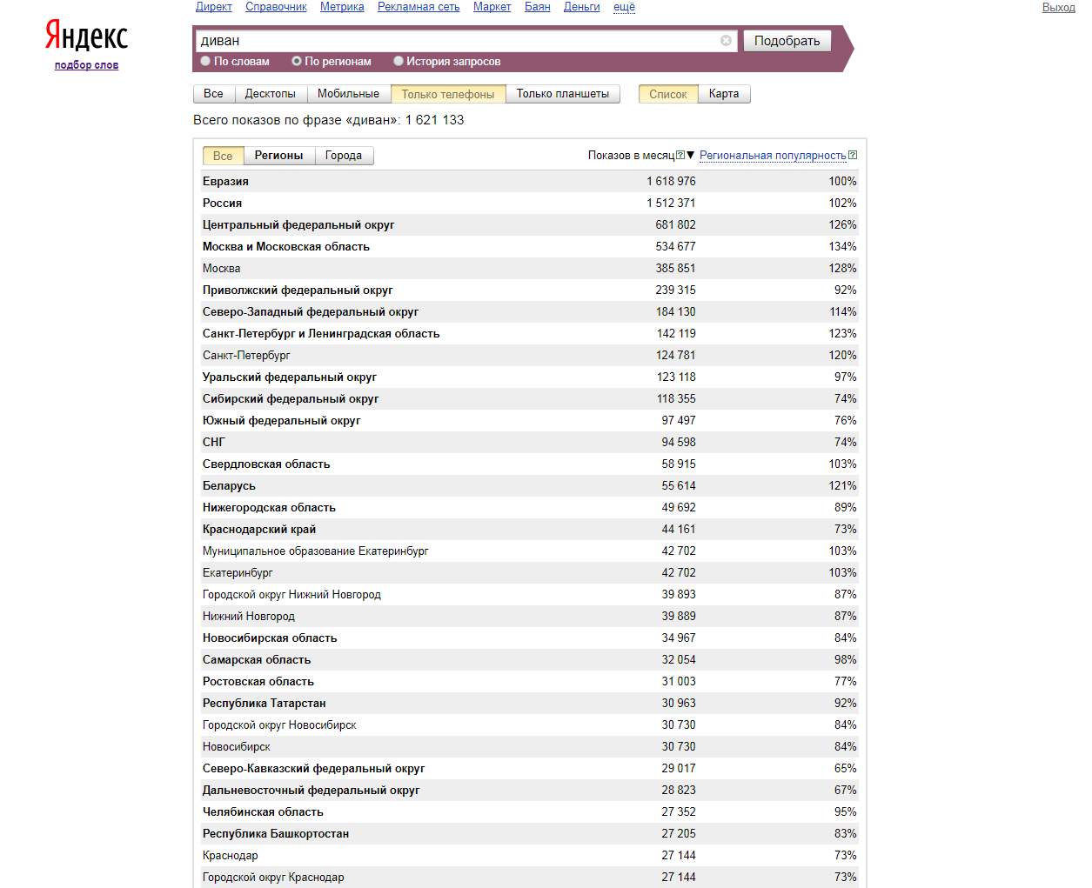Switch to Мобильные tab

point(348,94)
